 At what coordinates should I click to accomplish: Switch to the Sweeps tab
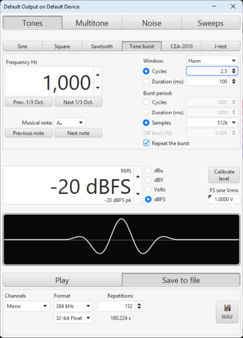(210, 23)
